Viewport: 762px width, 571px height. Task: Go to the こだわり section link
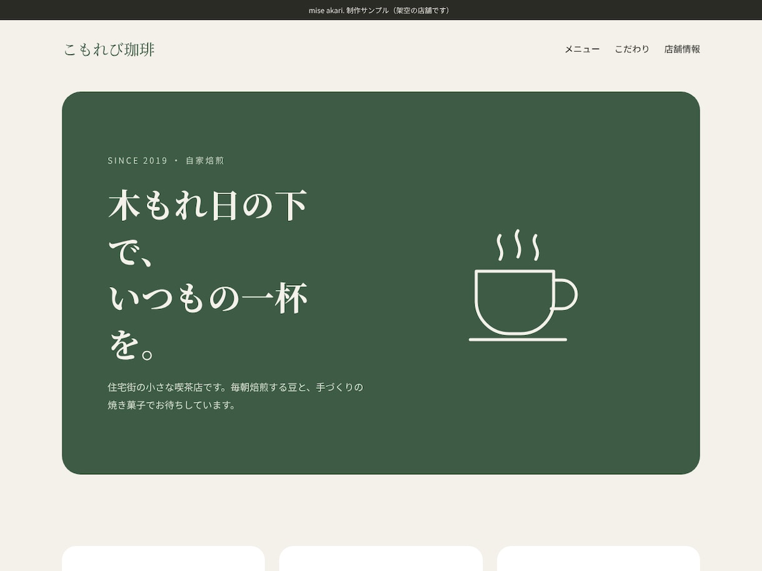632,49
